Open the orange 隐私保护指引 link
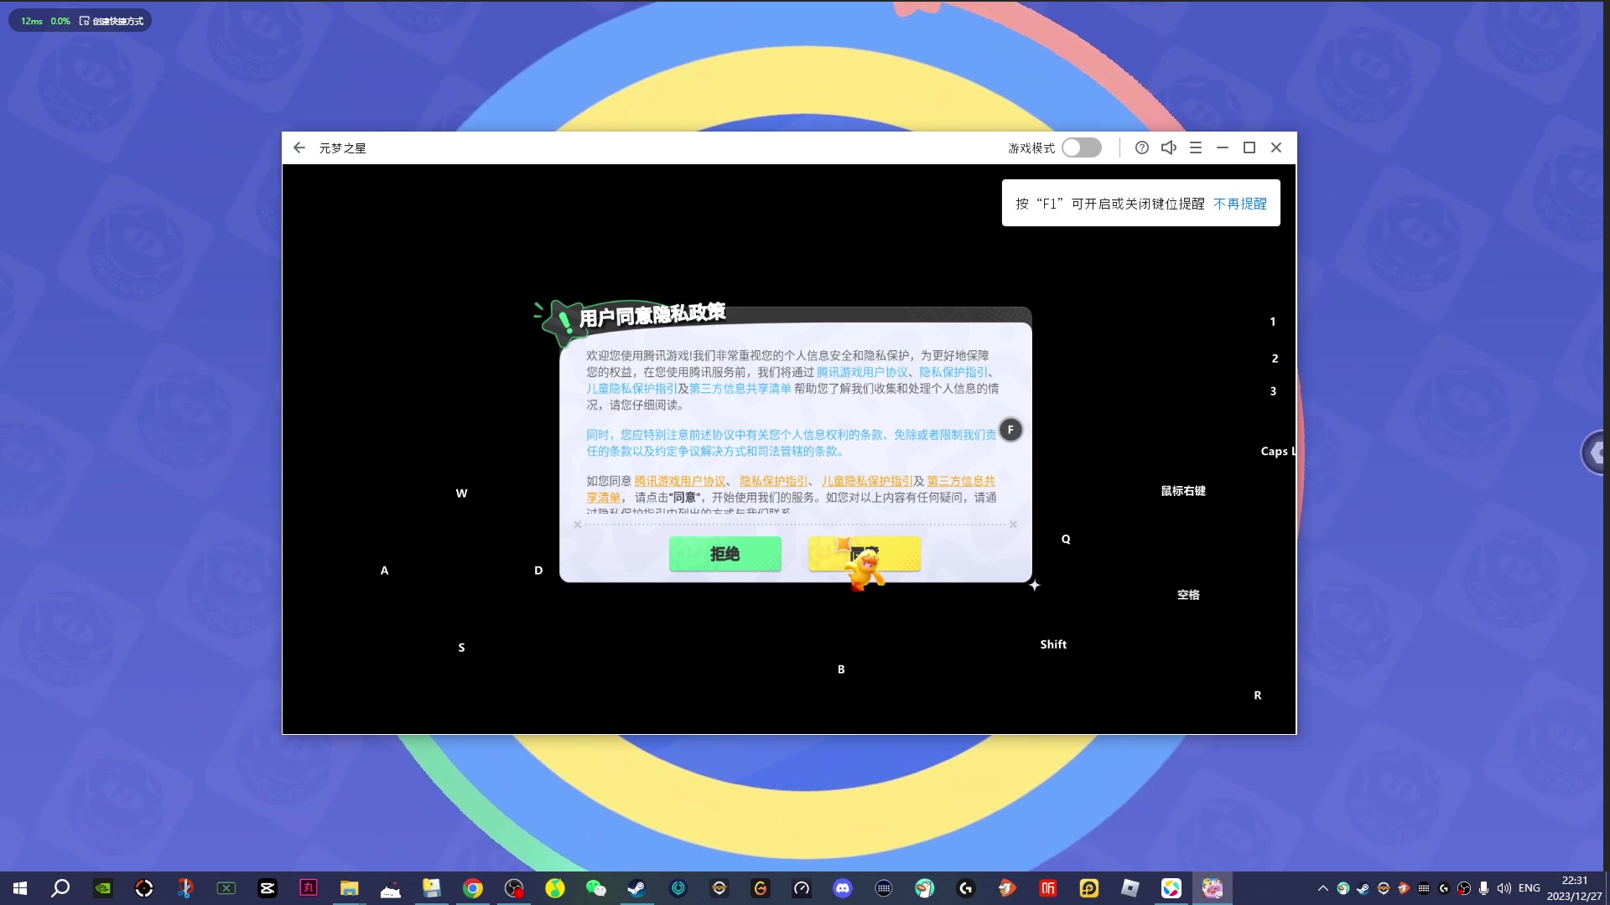This screenshot has height=905, width=1610. pyautogui.click(x=773, y=481)
